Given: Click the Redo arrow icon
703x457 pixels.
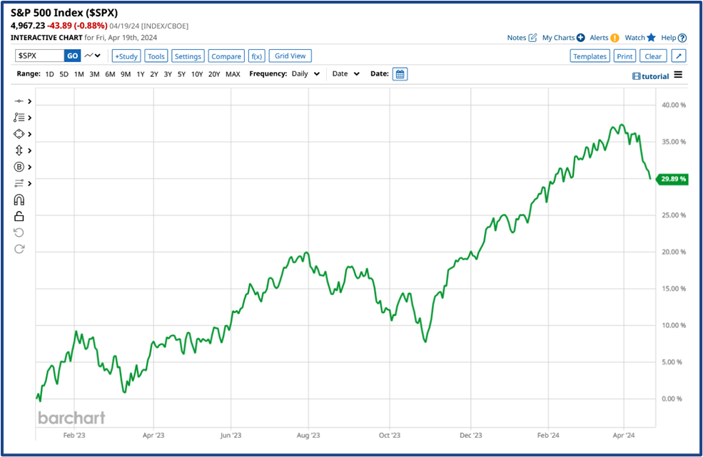Looking at the screenshot, I should [x=18, y=248].
